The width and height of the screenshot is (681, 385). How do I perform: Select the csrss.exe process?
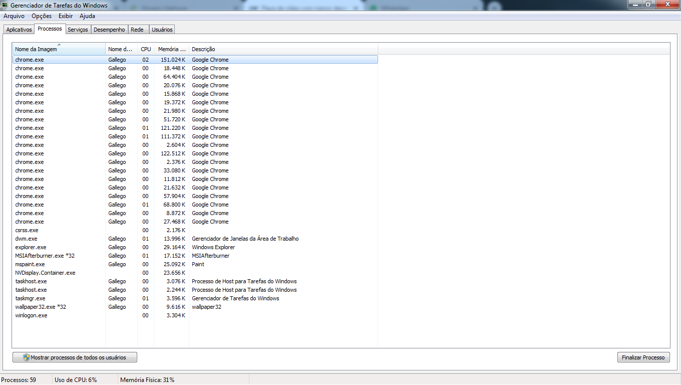click(x=195, y=230)
